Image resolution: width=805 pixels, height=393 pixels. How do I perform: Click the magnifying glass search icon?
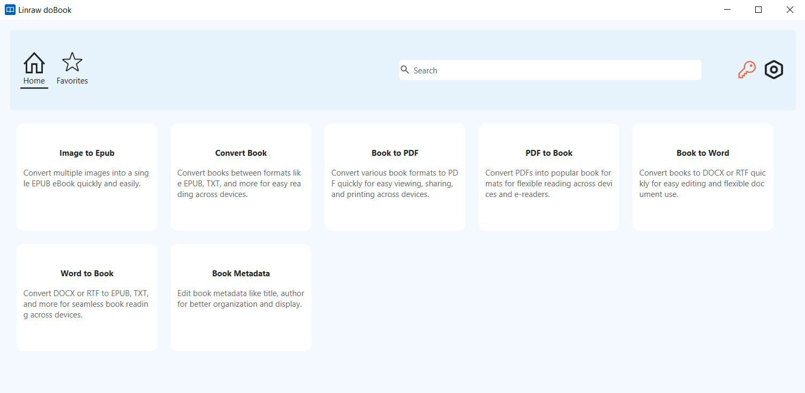point(405,70)
